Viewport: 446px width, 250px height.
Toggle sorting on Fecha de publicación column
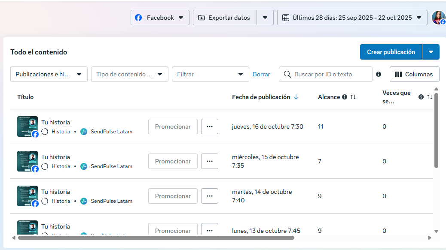[296, 97]
